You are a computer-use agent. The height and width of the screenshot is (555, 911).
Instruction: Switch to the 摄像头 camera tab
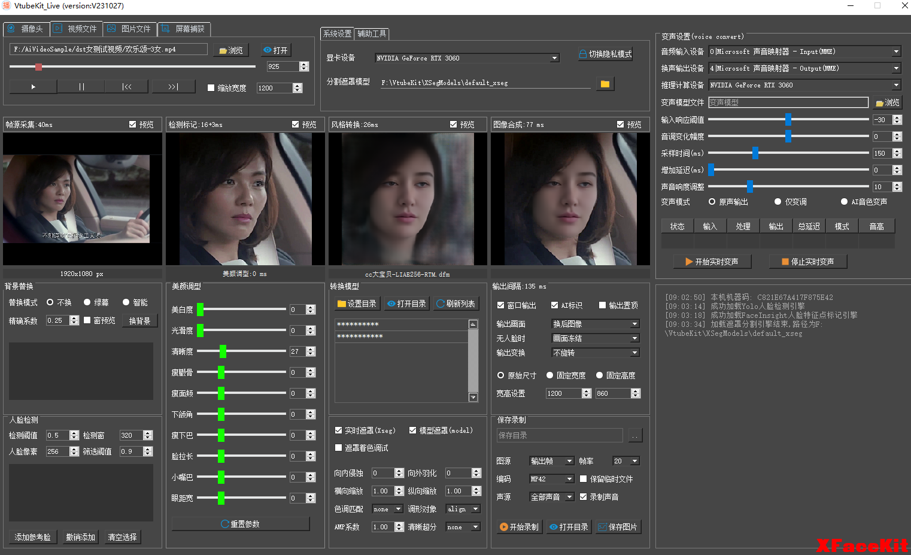tap(26, 29)
